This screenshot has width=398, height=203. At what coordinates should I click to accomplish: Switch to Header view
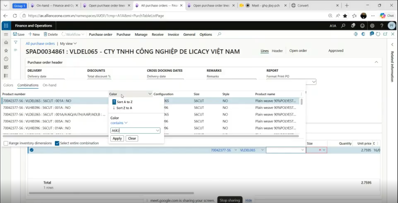pyautogui.click(x=277, y=51)
